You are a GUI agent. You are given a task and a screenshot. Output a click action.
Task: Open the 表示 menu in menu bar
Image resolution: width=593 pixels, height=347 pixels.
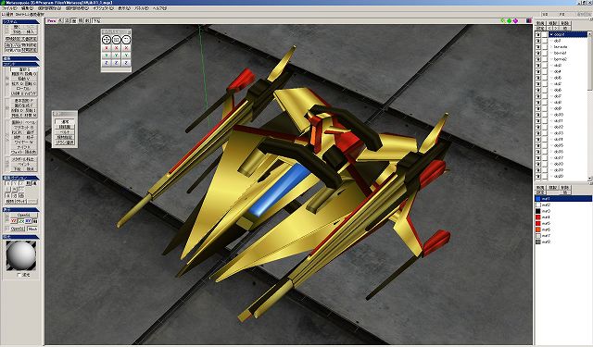pos(123,8)
